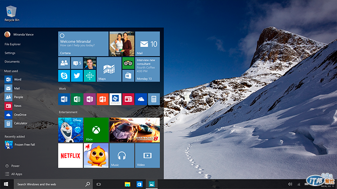The width and height of the screenshot is (337, 189).
Task: Launch the Disney Frozen Olaf tile
Action: tap(70, 130)
